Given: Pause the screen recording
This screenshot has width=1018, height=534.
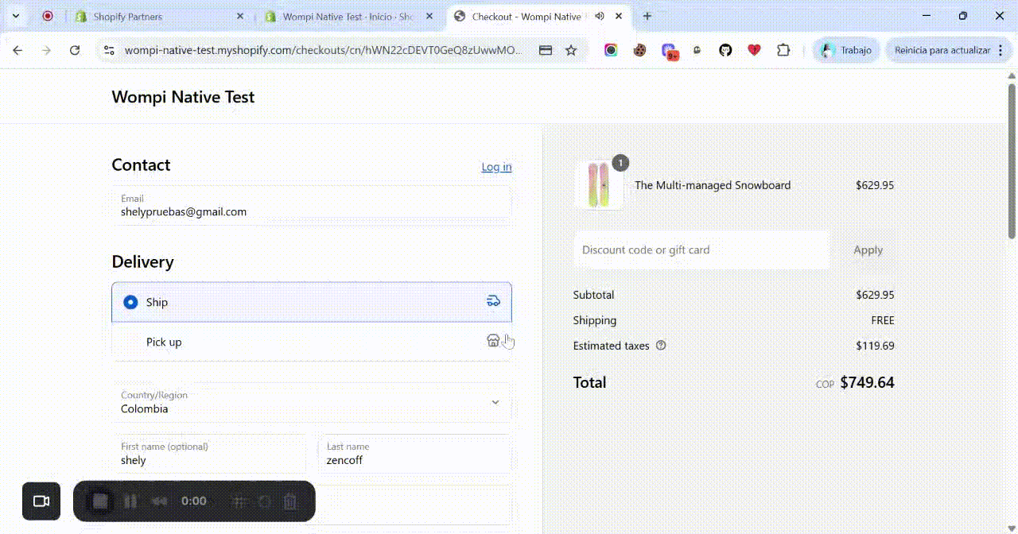Looking at the screenshot, I should click(x=130, y=501).
